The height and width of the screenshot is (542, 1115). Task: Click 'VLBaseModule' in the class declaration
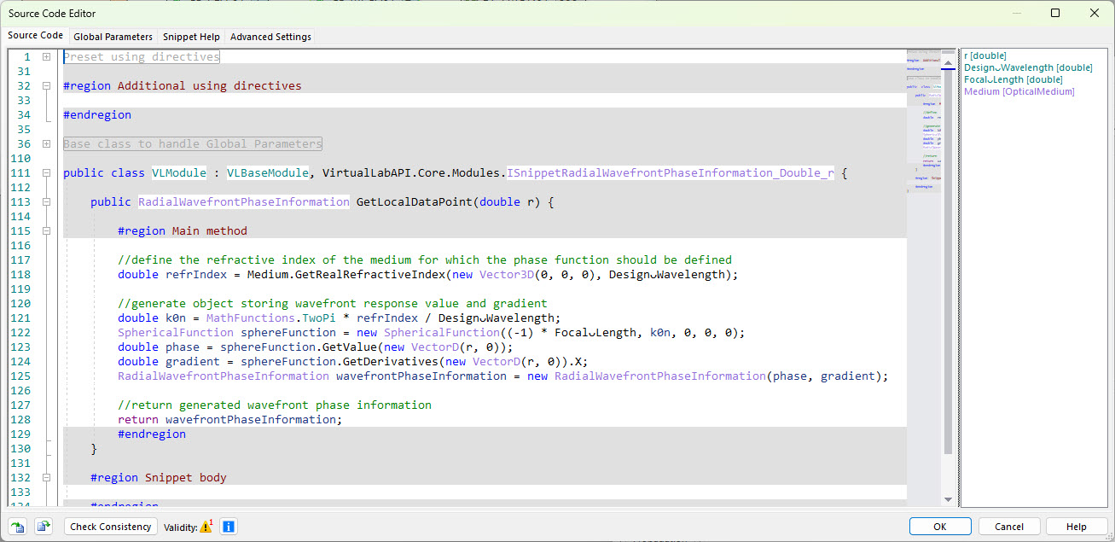click(x=268, y=172)
